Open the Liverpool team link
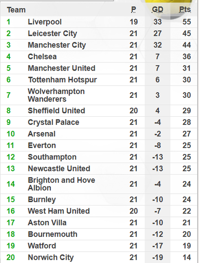The image size is (199, 263). click(45, 22)
